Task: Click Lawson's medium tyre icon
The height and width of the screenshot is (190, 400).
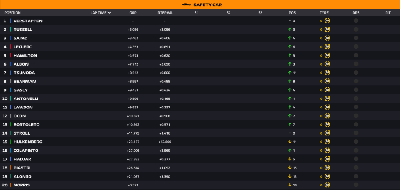Action: tap(327, 107)
